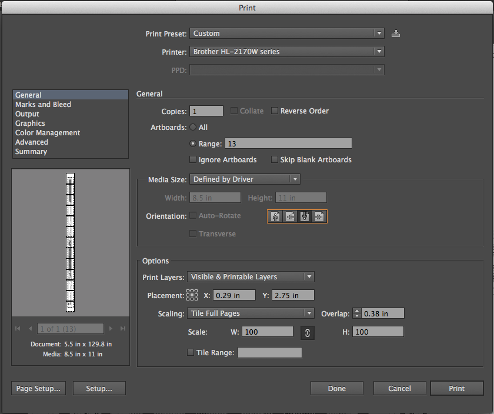Switch to the Marks and Bleed section
494x414 pixels.
pyautogui.click(x=43, y=104)
